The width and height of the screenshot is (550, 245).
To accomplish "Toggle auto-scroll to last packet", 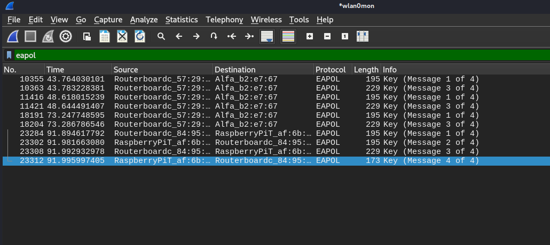I will tap(267, 36).
